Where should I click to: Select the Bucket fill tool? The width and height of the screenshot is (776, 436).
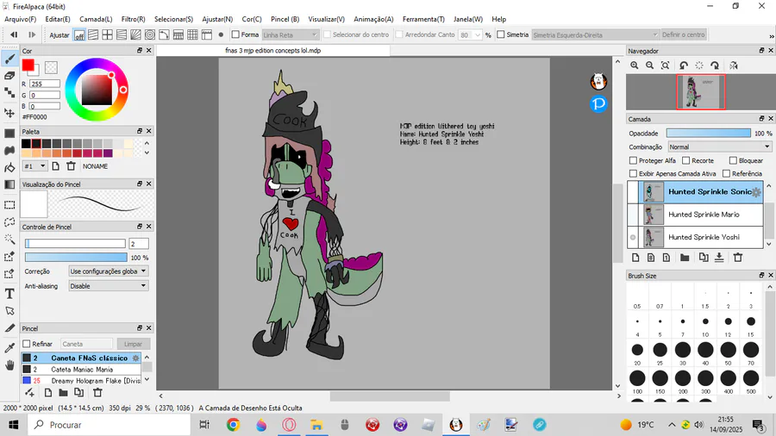pyautogui.click(x=9, y=167)
